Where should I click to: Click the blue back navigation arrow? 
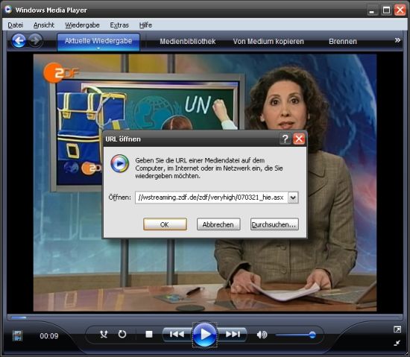click(19, 41)
